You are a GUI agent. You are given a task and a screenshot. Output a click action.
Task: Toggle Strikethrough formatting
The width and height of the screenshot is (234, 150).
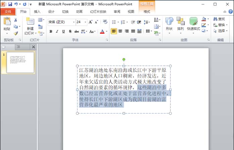pos(77,31)
